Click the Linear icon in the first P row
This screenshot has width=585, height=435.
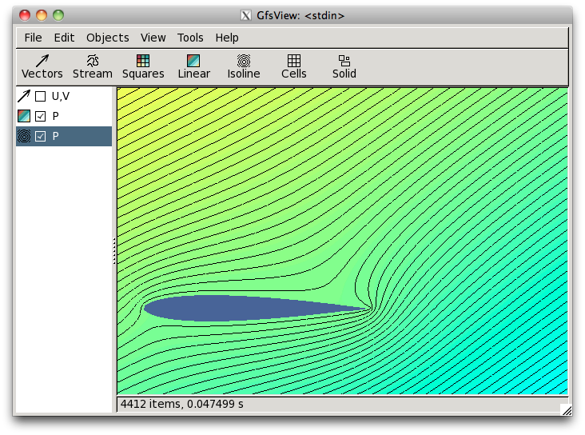(x=24, y=116)
